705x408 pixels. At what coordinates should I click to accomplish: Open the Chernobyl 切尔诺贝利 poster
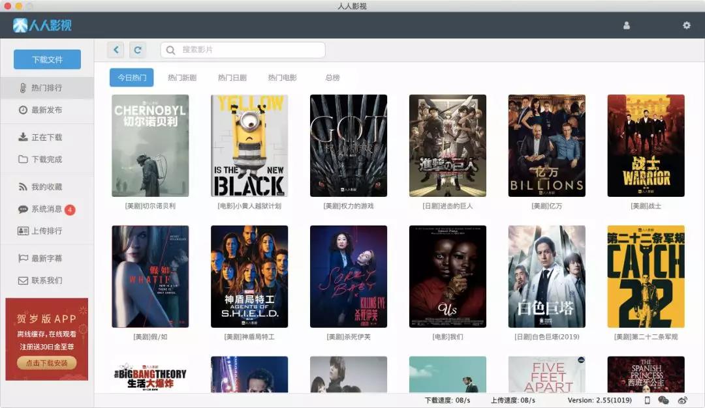click(x=150, y=145)
